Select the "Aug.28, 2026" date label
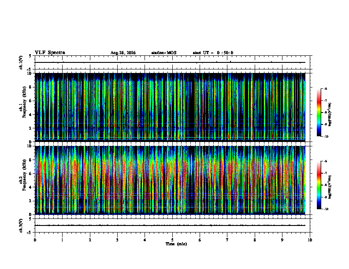349x269 pixels. pyautogui.click(x=123, y=53)
